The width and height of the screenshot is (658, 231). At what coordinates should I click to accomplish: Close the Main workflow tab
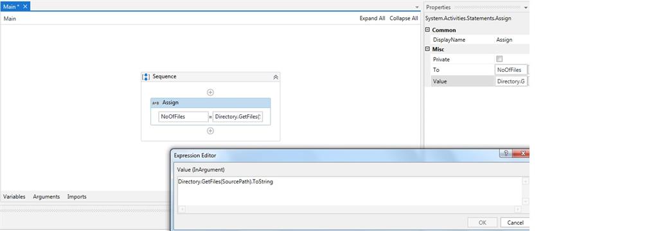(25, 6)
